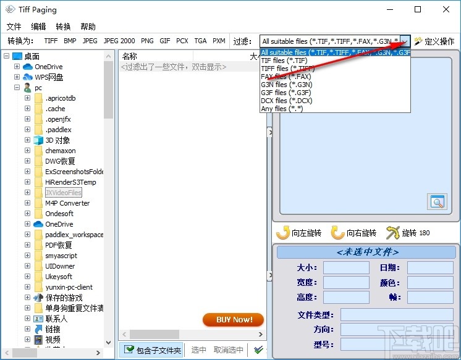
Task: Open the 文件 menu
Action: click(x=14, y=27)
